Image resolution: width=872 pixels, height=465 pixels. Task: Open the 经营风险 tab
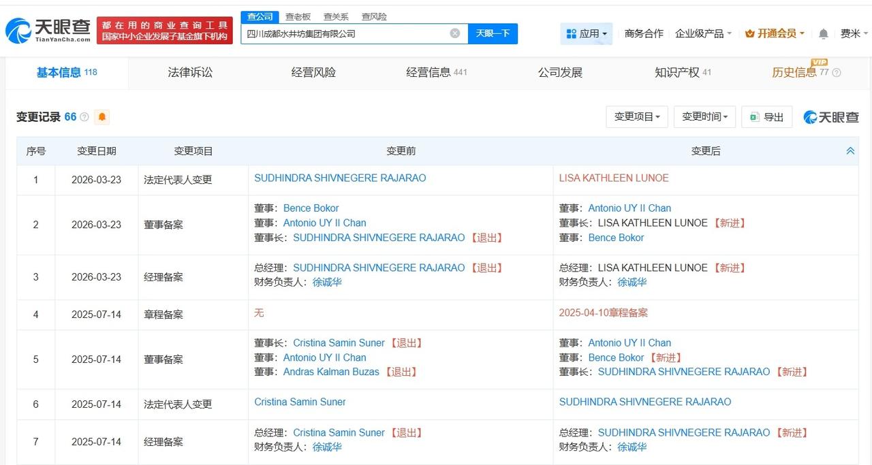click(313, 72)
